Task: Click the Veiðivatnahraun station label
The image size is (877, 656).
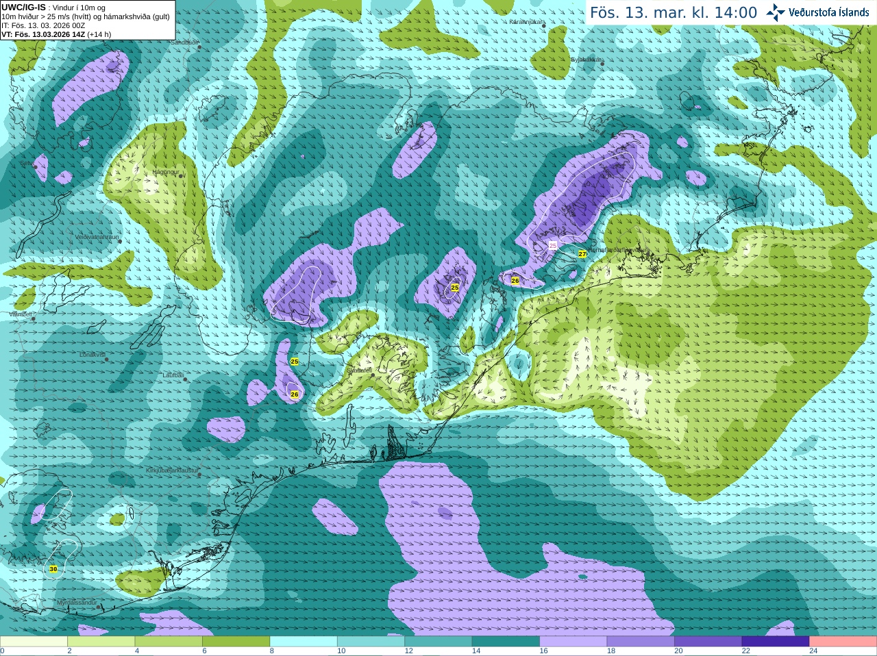Action: 97,237
